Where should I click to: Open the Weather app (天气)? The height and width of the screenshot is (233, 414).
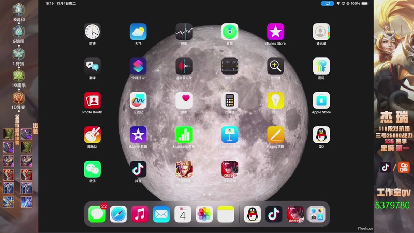138,32
